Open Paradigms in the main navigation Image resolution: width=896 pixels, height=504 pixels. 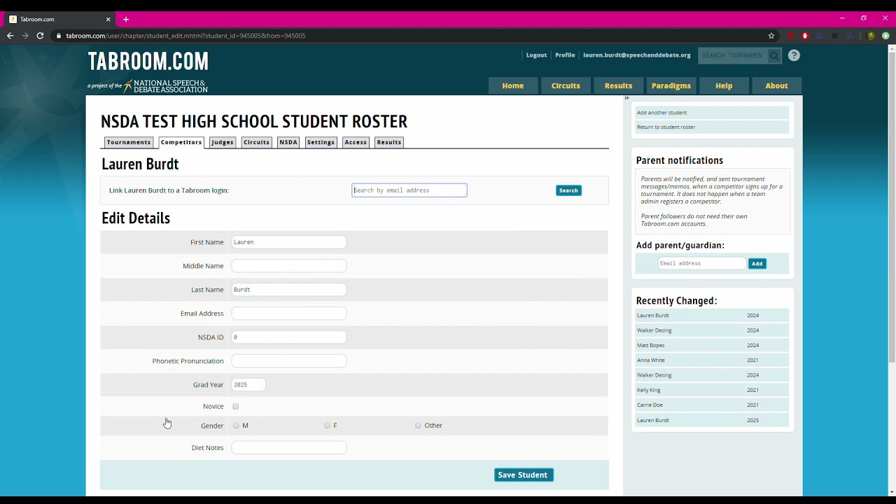pos(671,85)
